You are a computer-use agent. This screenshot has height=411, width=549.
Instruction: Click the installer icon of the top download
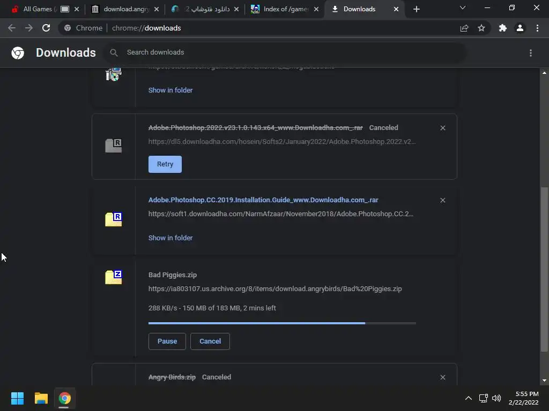(x=114, y=74)
